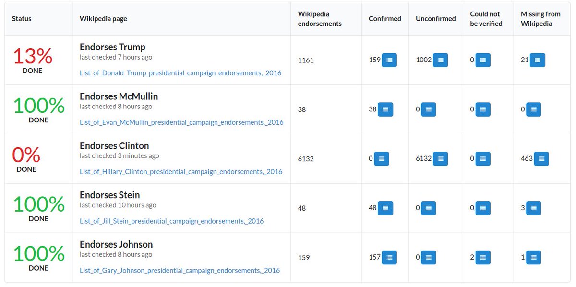Click the Wikipedia page column header

click(x=103, y=19)
